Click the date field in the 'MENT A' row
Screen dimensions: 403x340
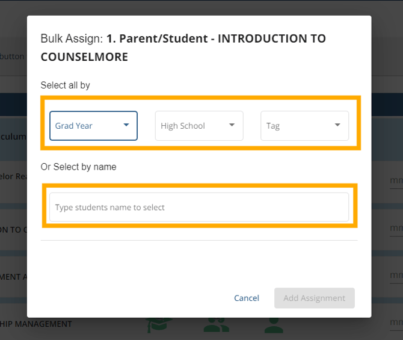coord(396,276)
